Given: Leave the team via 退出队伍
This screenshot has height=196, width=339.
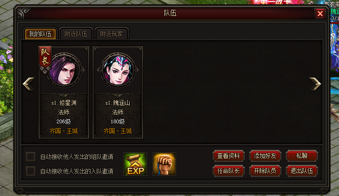Looking at the screenshot, I should (x=302, y=171).
